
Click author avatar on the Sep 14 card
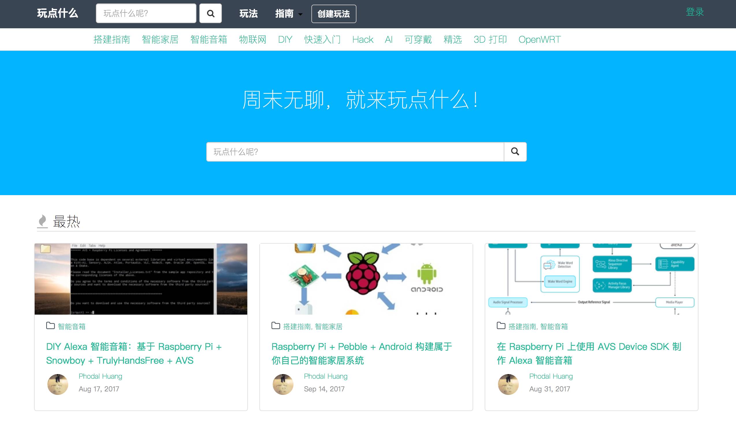click(283, 384)
